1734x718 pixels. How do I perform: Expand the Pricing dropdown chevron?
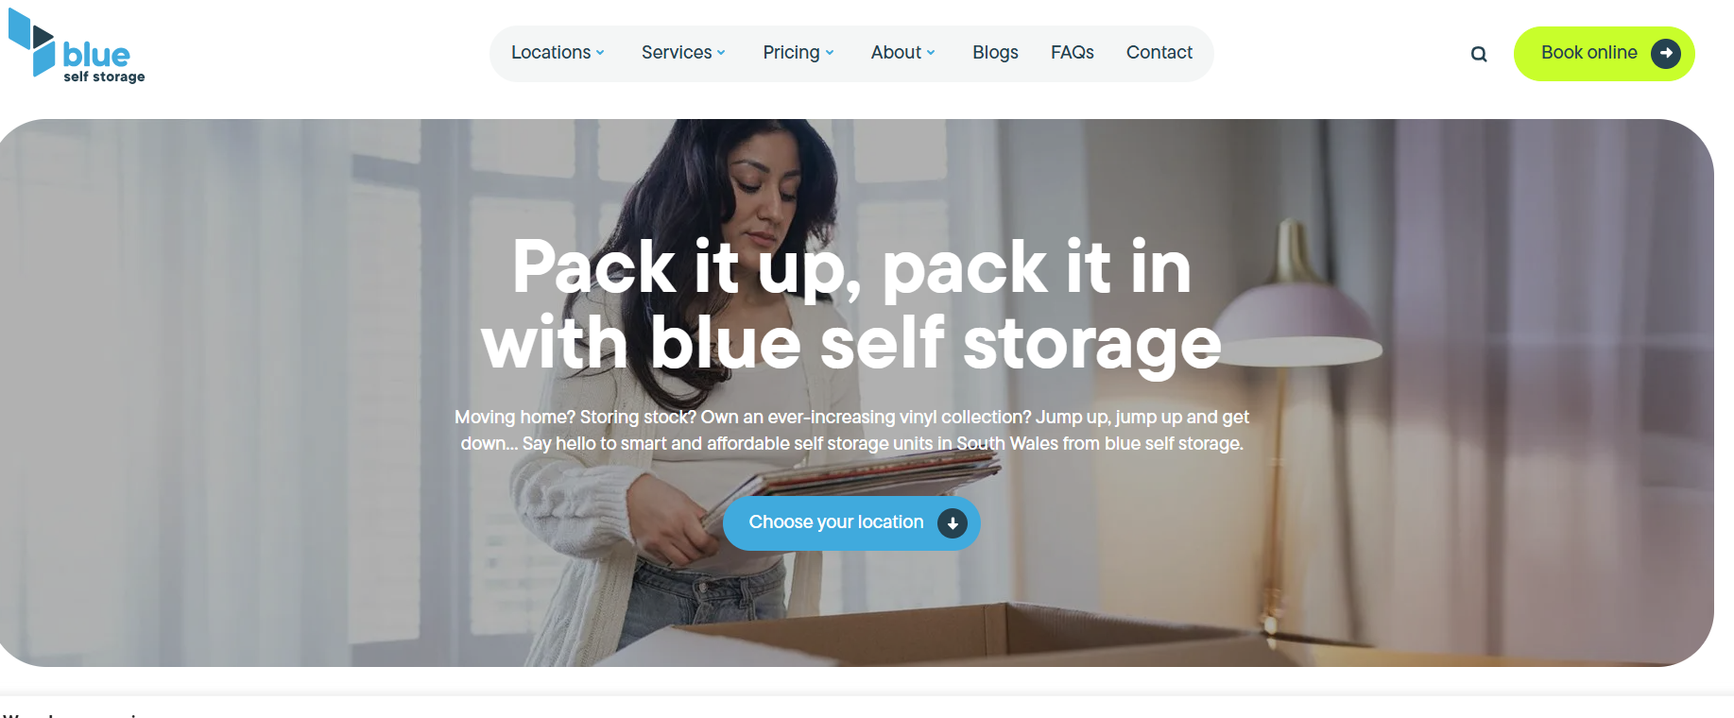[x=830, y=53]
